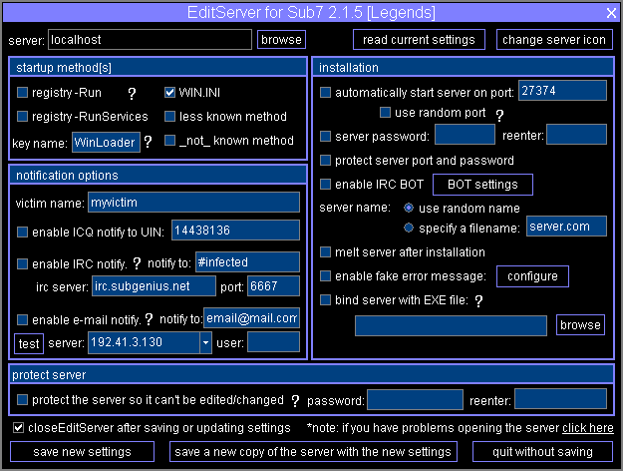Screen dimensions: 623x471
Task: Click the help question mark beside registry-Run
Action: pos(131,93)
